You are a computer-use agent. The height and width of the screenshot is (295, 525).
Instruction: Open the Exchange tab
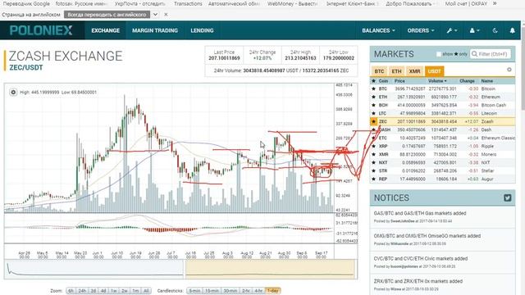(x=106, y=30)
